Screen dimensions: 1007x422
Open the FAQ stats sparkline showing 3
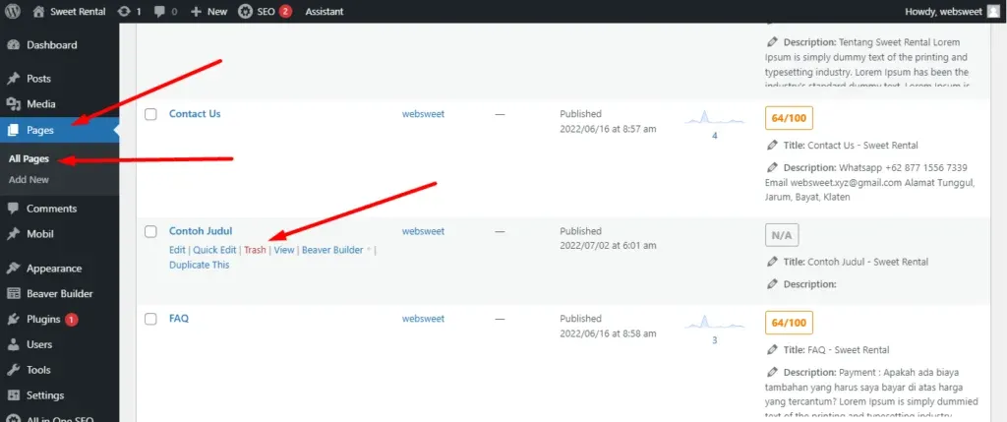(714, 330)
